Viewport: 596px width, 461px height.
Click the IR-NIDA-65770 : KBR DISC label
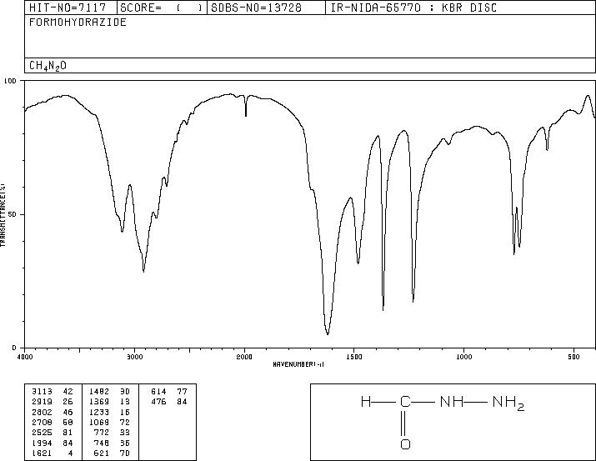click(413, 8)
